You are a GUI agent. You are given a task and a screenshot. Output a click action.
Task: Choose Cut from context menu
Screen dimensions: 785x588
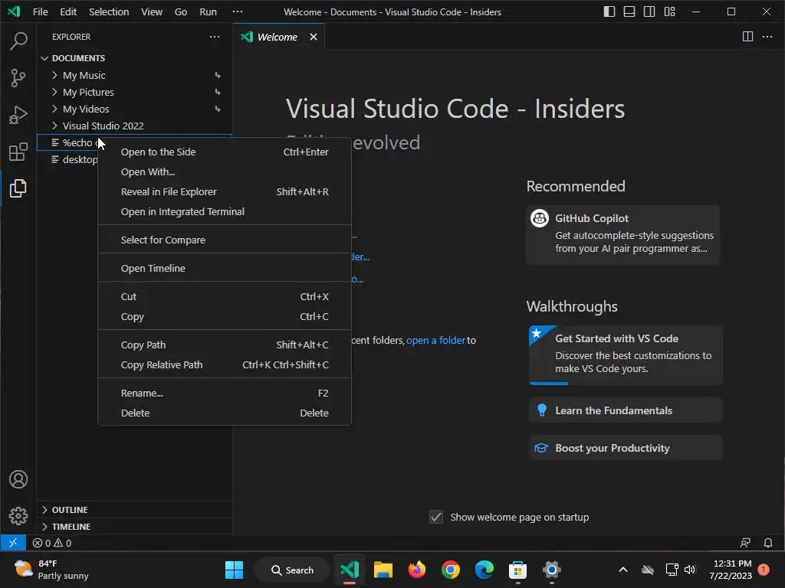[225, 296]
